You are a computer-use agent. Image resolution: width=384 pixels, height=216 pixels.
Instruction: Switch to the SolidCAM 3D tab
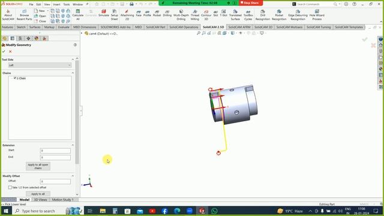pyautogui.click(x=263, y=27)
